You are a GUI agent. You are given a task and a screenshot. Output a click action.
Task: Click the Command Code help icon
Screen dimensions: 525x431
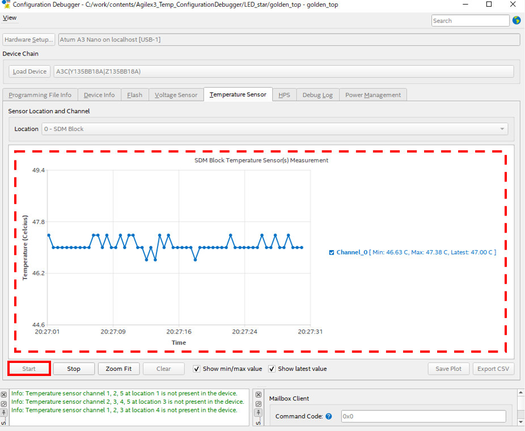(329, 416)
